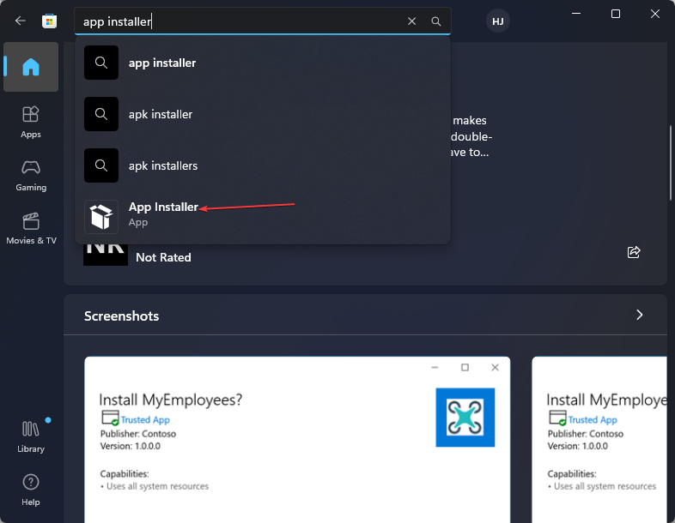Close the Microsoft Store window
This screenshot has width=675, height=523.
coord(654,14)
